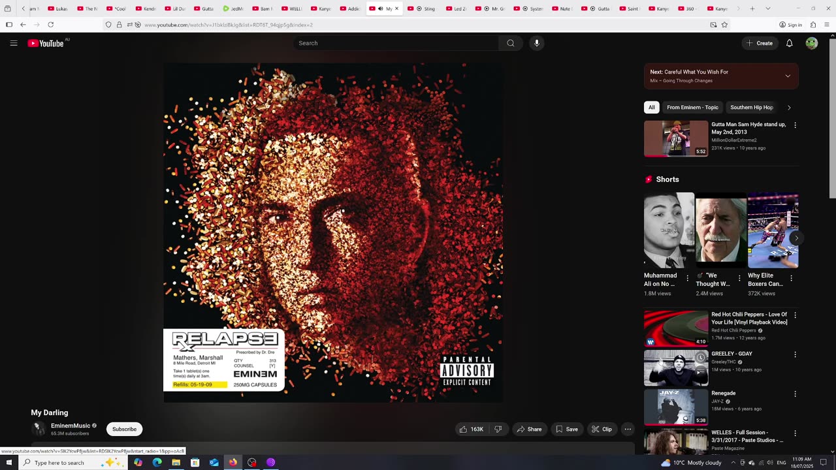Select Southern Hip Hop chip
836x470 pixels.
click(x=752, y=107)
